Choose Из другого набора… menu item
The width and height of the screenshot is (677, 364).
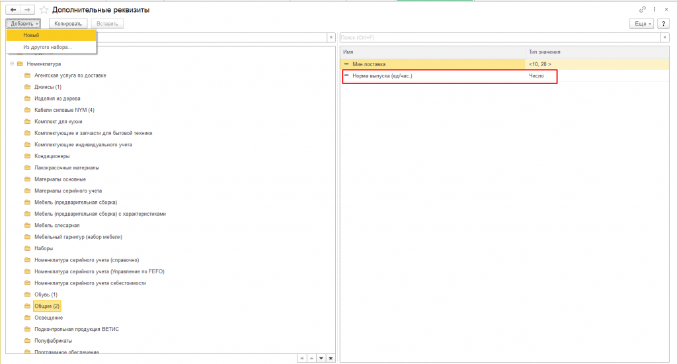pyautogui.click(x=51, y=47)
